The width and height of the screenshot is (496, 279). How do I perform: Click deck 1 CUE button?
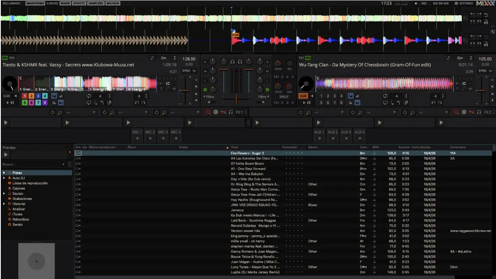tap(7, 96)
